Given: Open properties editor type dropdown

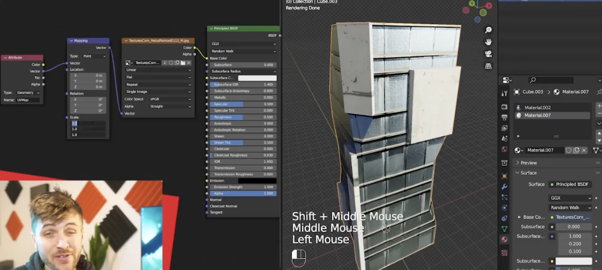Looking at the screenshot, I should click(508, 80).
